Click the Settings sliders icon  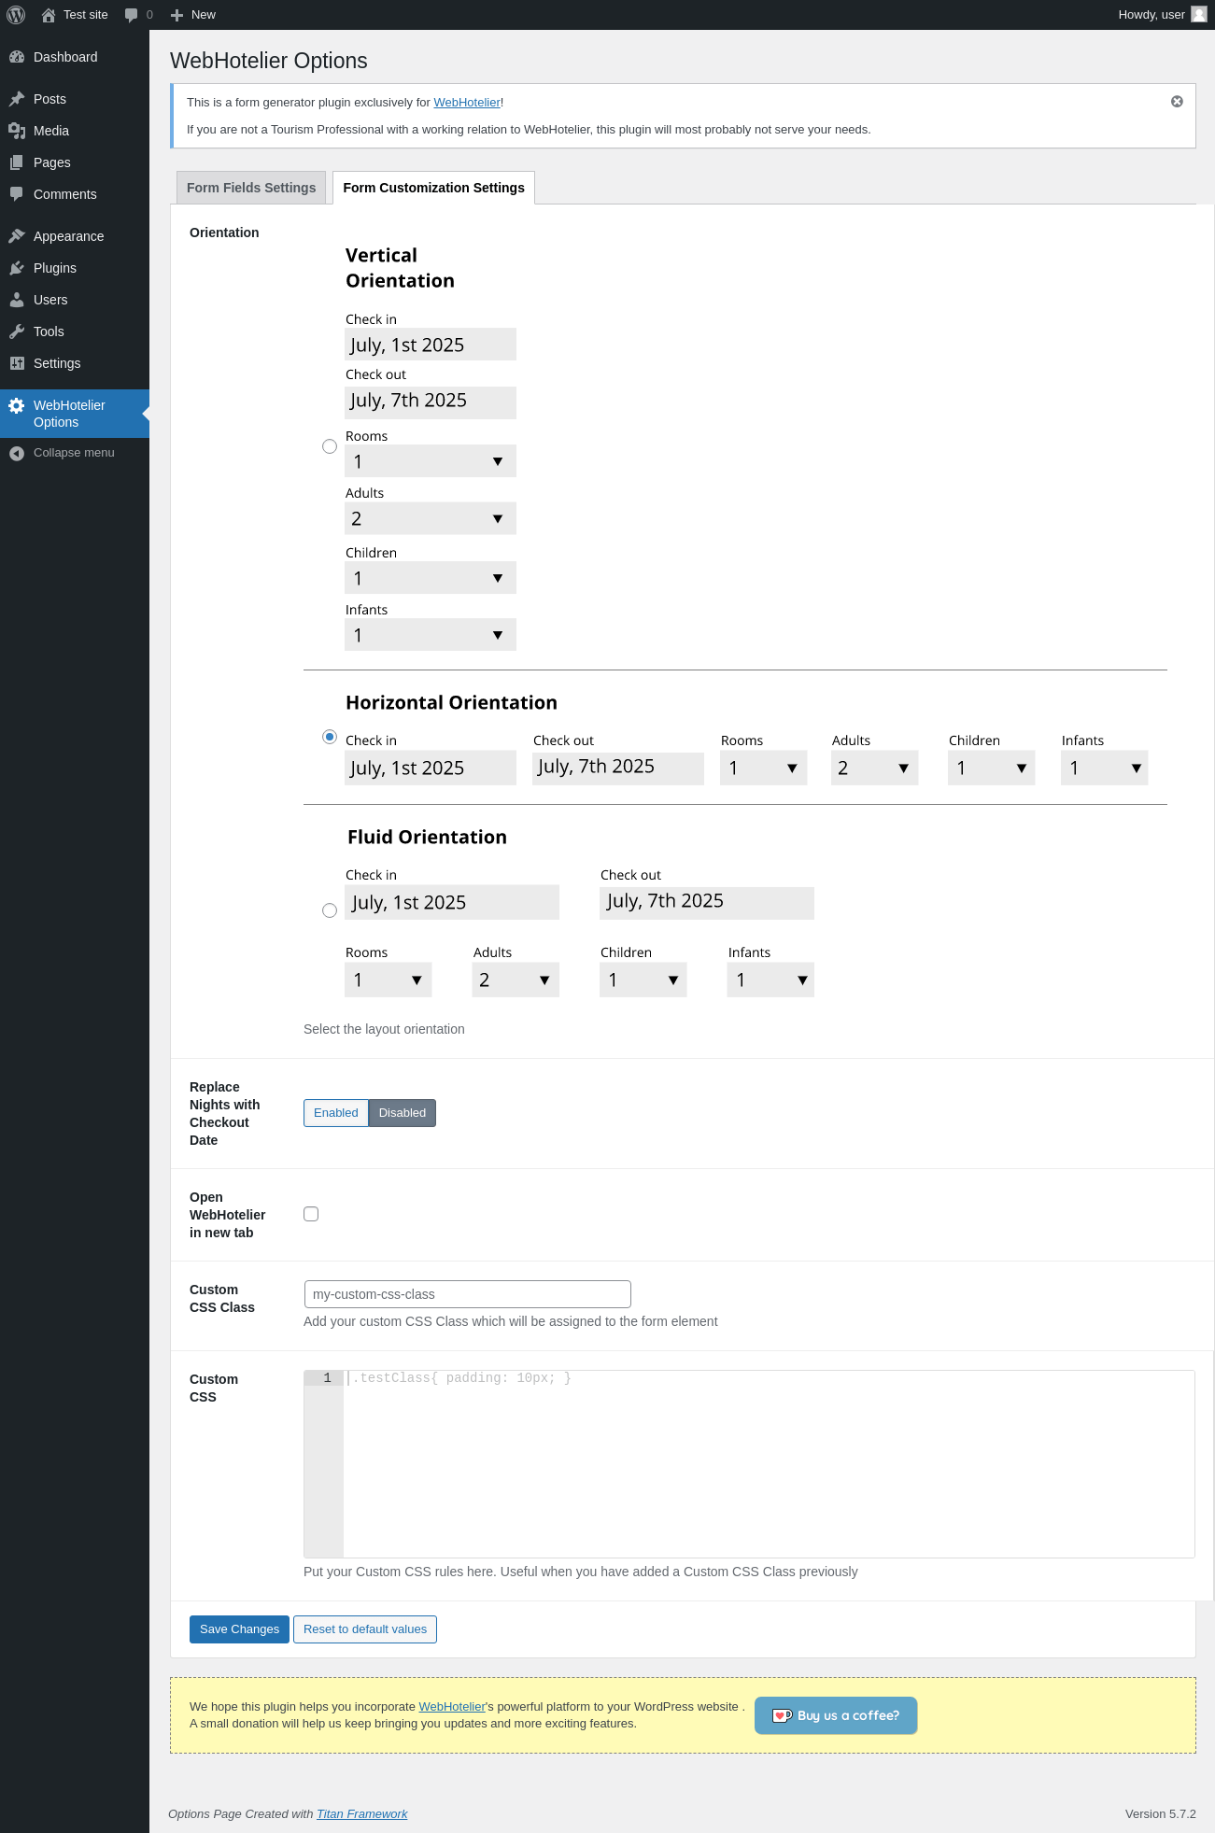click(17, 363)
